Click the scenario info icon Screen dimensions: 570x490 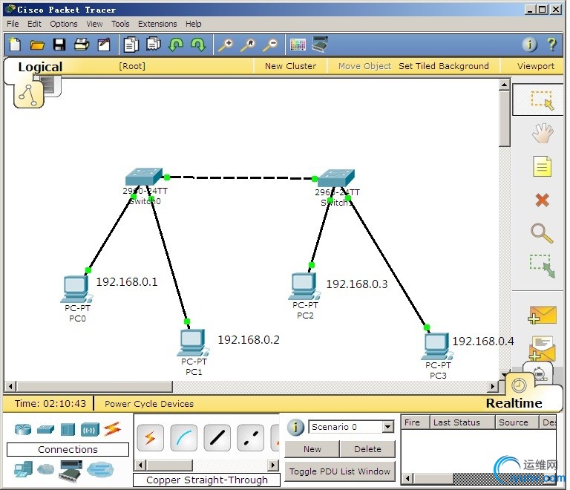295,427
